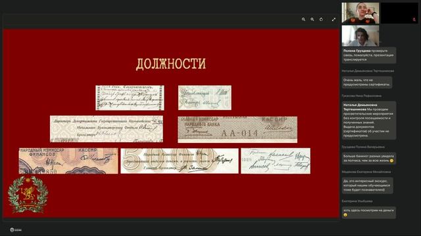
Task: Select the top participant video thumbnail
Action: 360,13
